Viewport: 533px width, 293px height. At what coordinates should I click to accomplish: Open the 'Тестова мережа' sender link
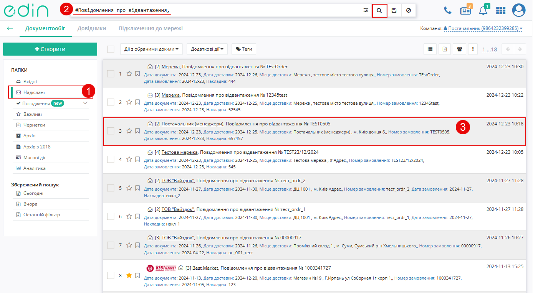click(x=179, y=152)
